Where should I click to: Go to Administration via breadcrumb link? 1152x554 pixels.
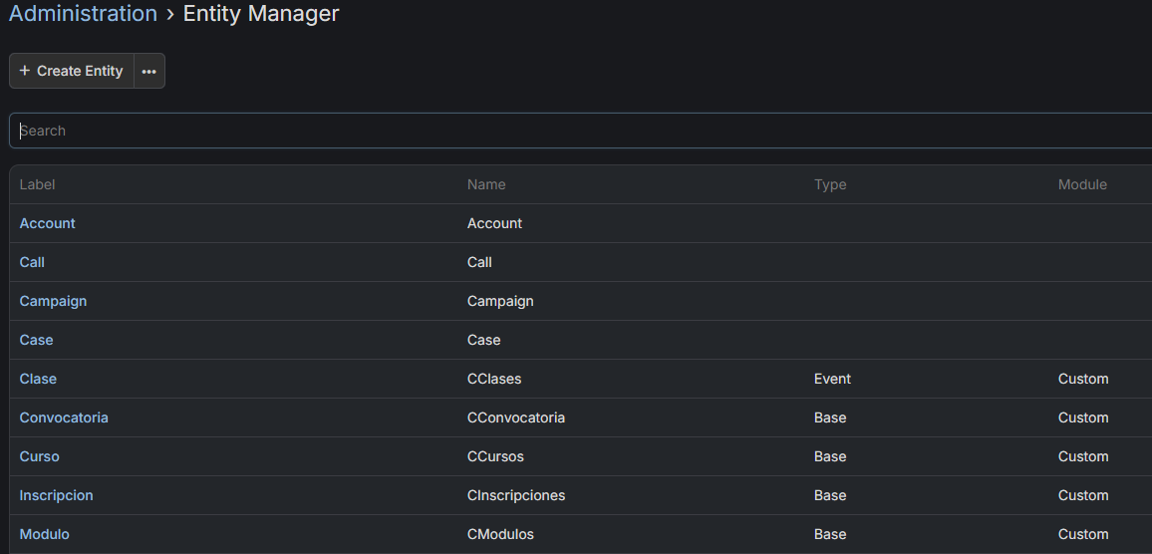(x=83, y=14)
